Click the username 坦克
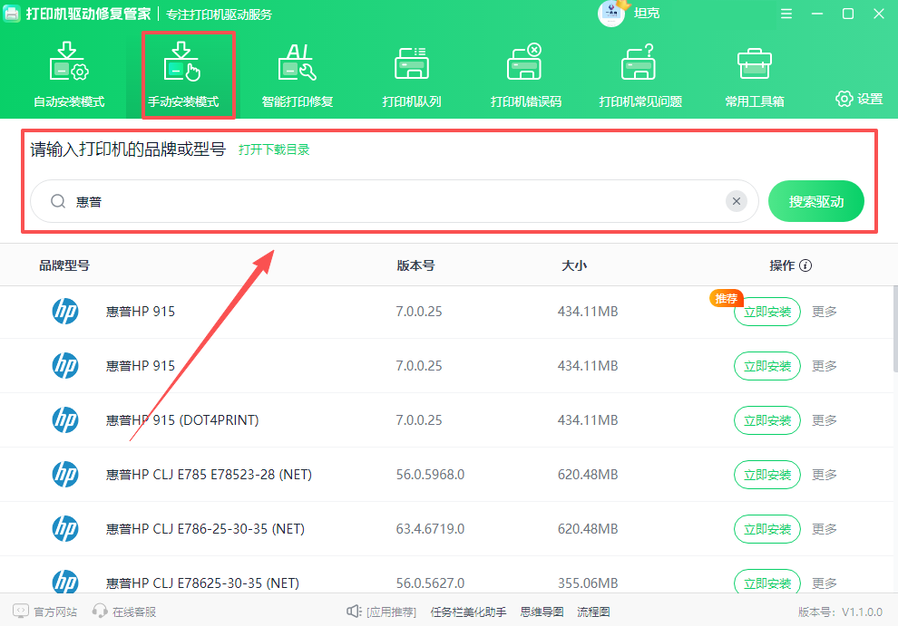Viewport: 898px width, 626px height. coord(647,14)
